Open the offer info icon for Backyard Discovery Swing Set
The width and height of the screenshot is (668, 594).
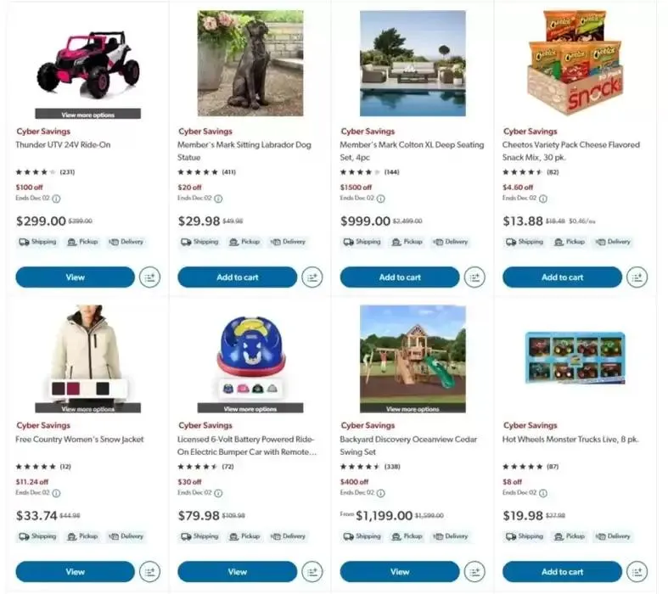coord(380,493)
